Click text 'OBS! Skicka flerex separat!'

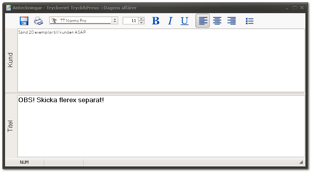tap(61, 100)
